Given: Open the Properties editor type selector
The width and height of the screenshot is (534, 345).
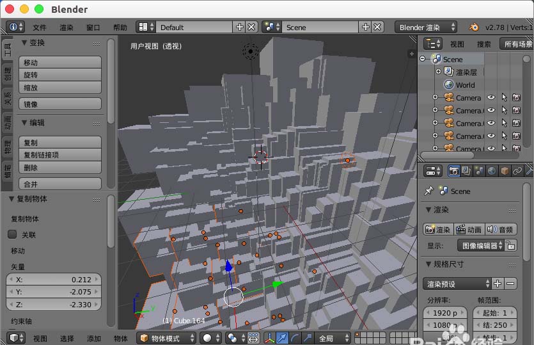Looking at the screenshot, I should pos(433,170).
